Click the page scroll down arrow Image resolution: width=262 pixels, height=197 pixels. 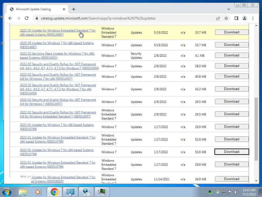pos(256,181)
